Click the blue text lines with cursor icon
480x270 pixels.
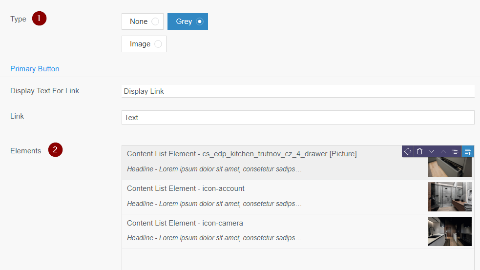tap(468, 151)
